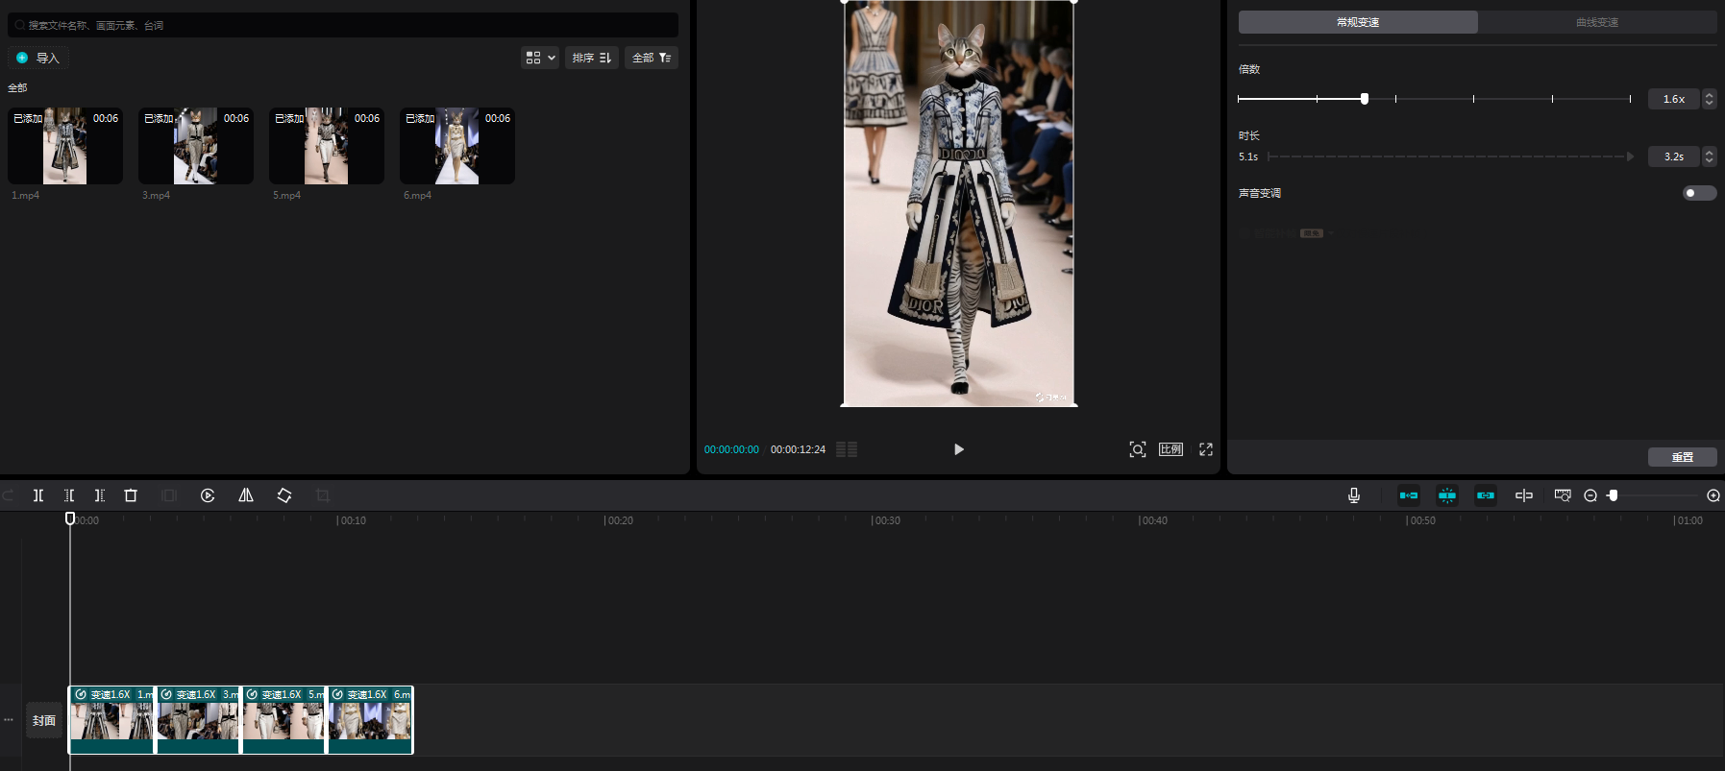Adjust the timeline zoom slider handle

point(1613,495)
